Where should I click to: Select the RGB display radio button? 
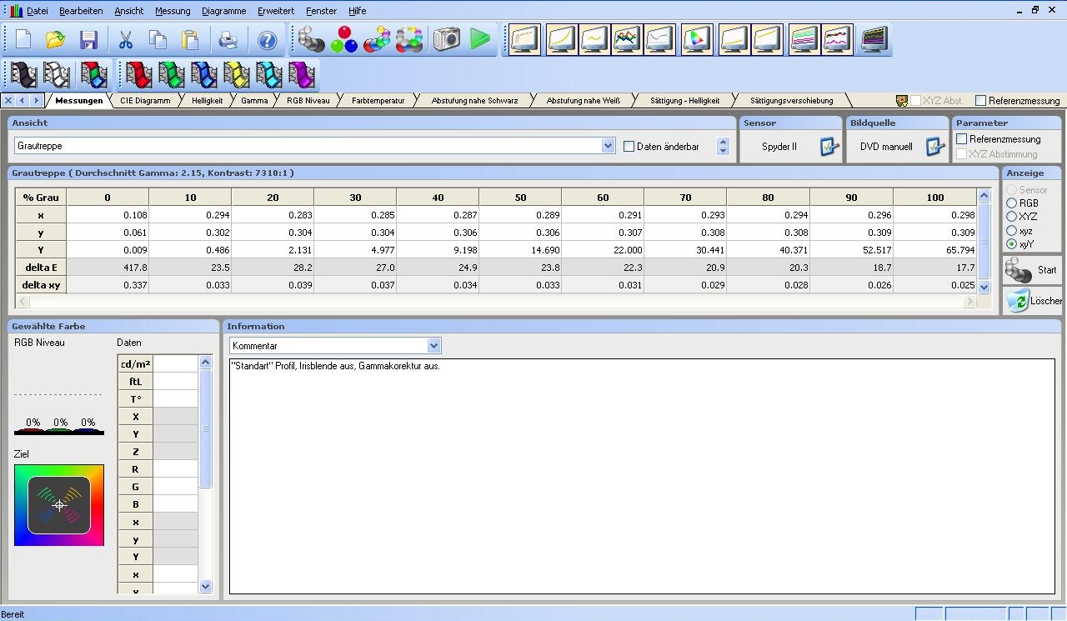(1012, 203)
